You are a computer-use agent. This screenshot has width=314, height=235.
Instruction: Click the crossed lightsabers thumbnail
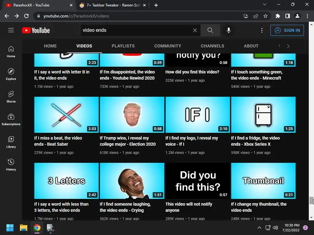click(67, 115)
